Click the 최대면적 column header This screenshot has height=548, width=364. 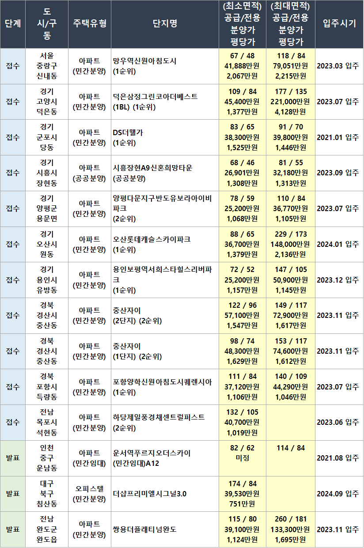(291, 24)
